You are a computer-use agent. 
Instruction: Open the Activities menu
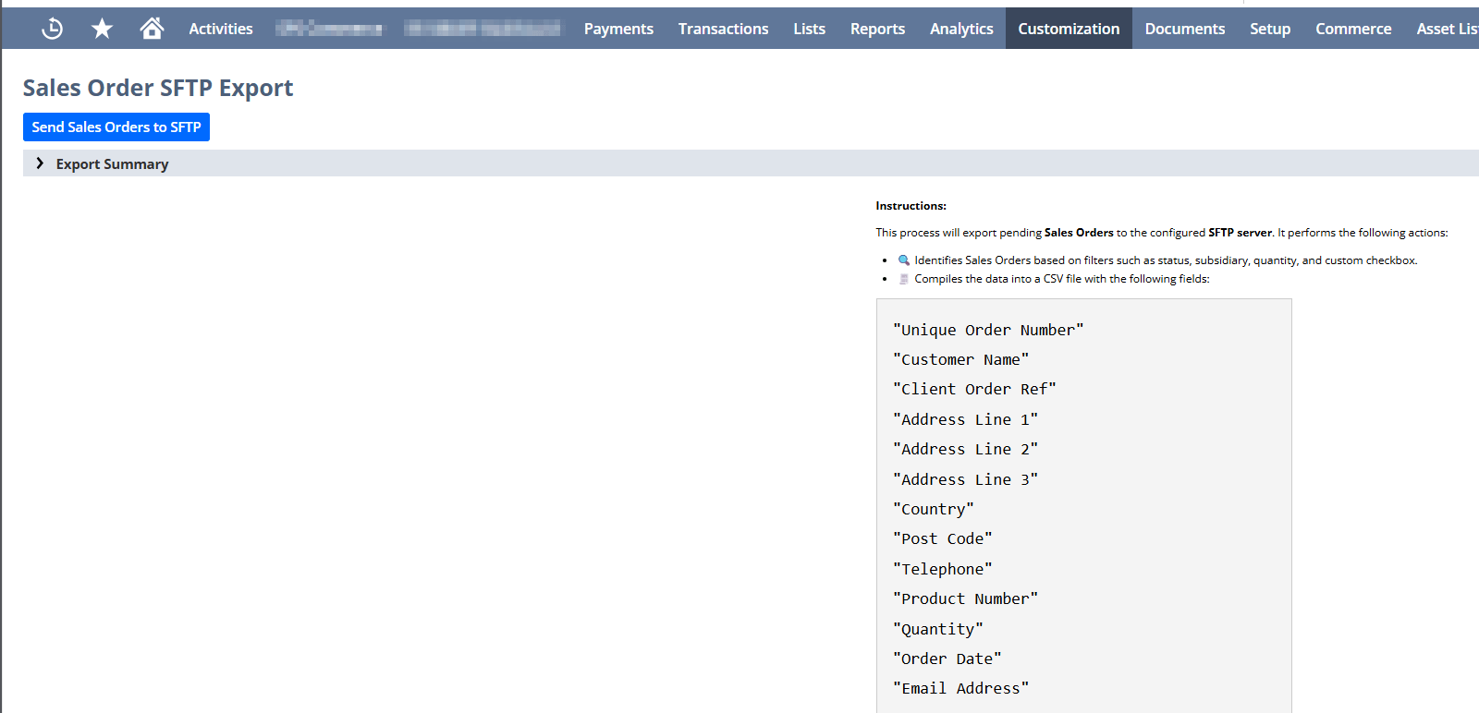pos(220,29)
